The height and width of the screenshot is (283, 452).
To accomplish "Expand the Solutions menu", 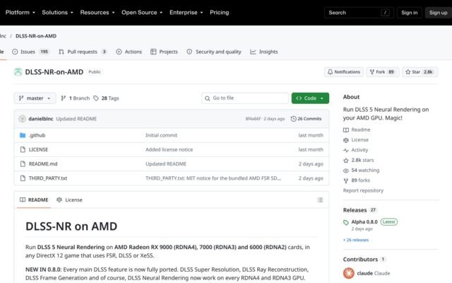I will 57,13.
